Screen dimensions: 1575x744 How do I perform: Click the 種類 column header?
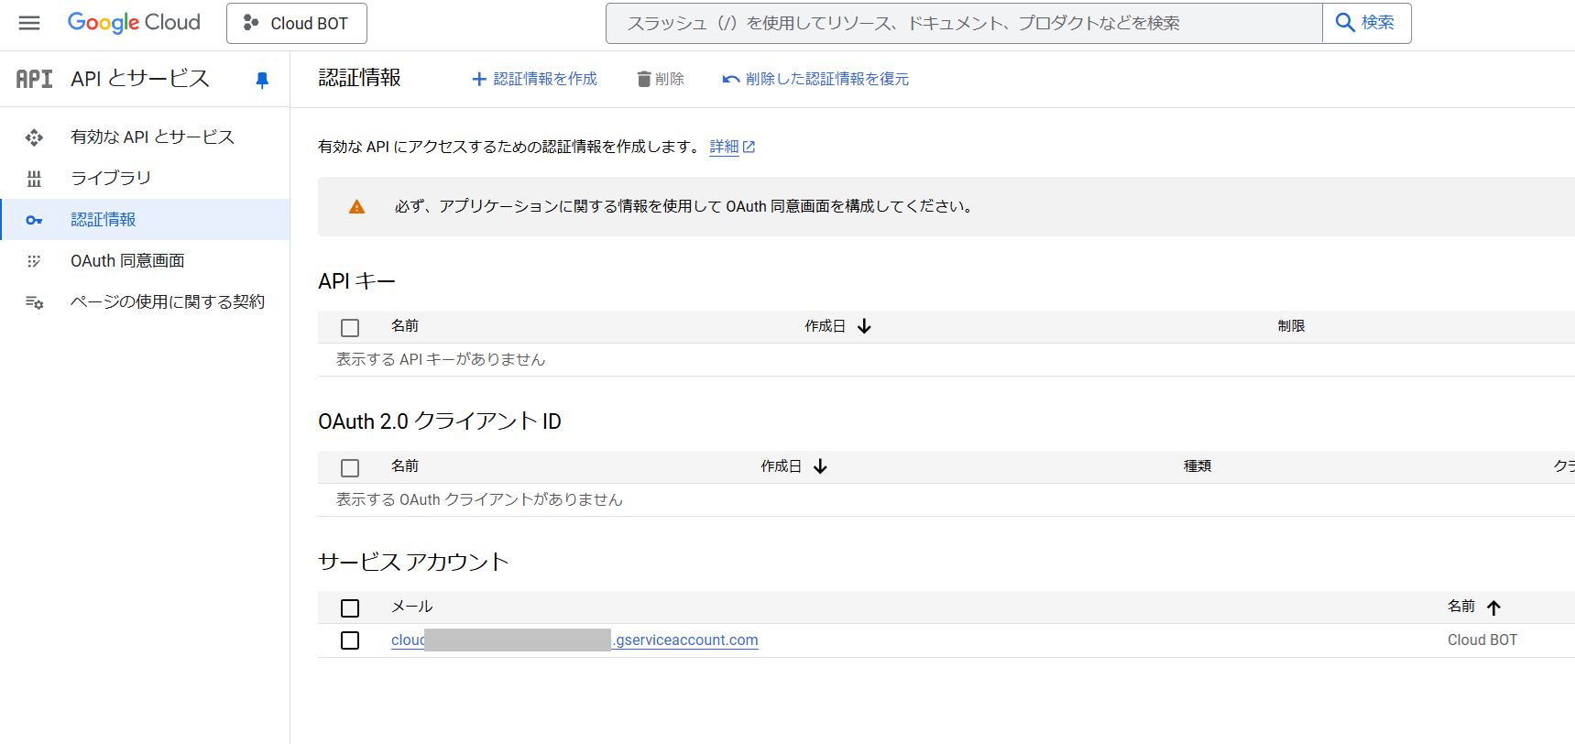tap(1198, 466)
